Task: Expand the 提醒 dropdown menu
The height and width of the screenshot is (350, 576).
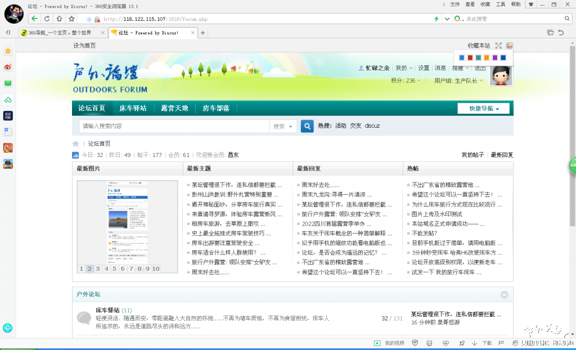Action: pos(460,68)
